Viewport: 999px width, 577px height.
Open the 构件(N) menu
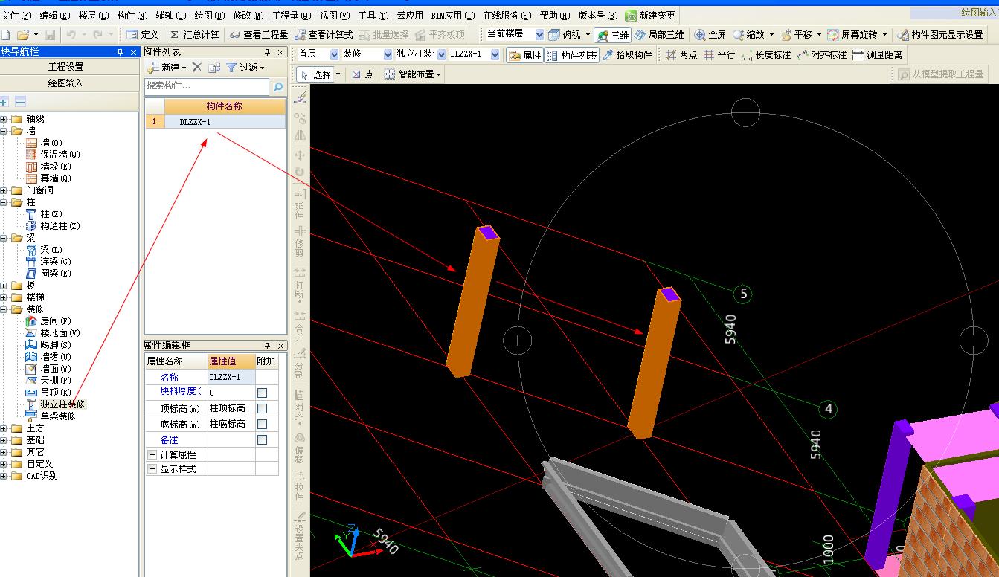pos(132,15)
